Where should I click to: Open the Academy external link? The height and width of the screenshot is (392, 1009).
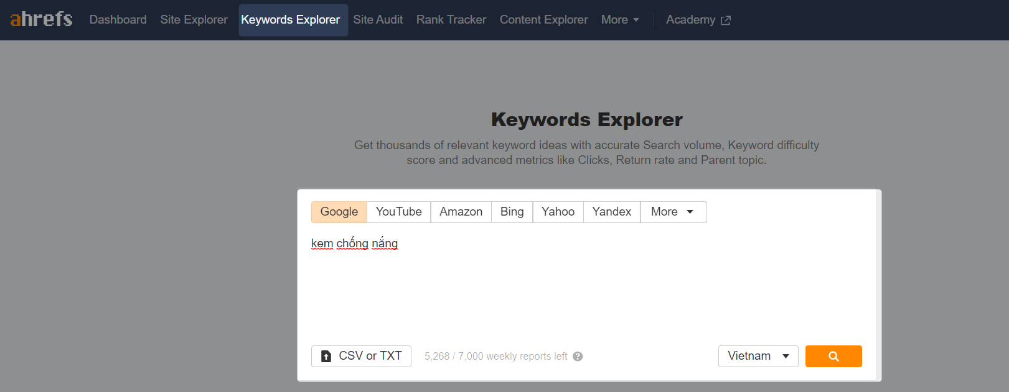[x=698, y=20]
